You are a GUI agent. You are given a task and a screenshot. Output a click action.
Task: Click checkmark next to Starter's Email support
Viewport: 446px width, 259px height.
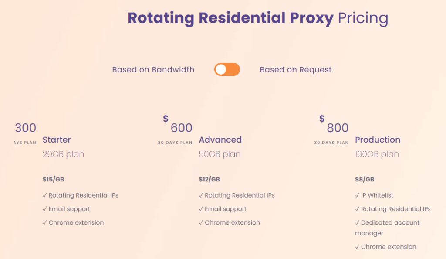point(45,209)
